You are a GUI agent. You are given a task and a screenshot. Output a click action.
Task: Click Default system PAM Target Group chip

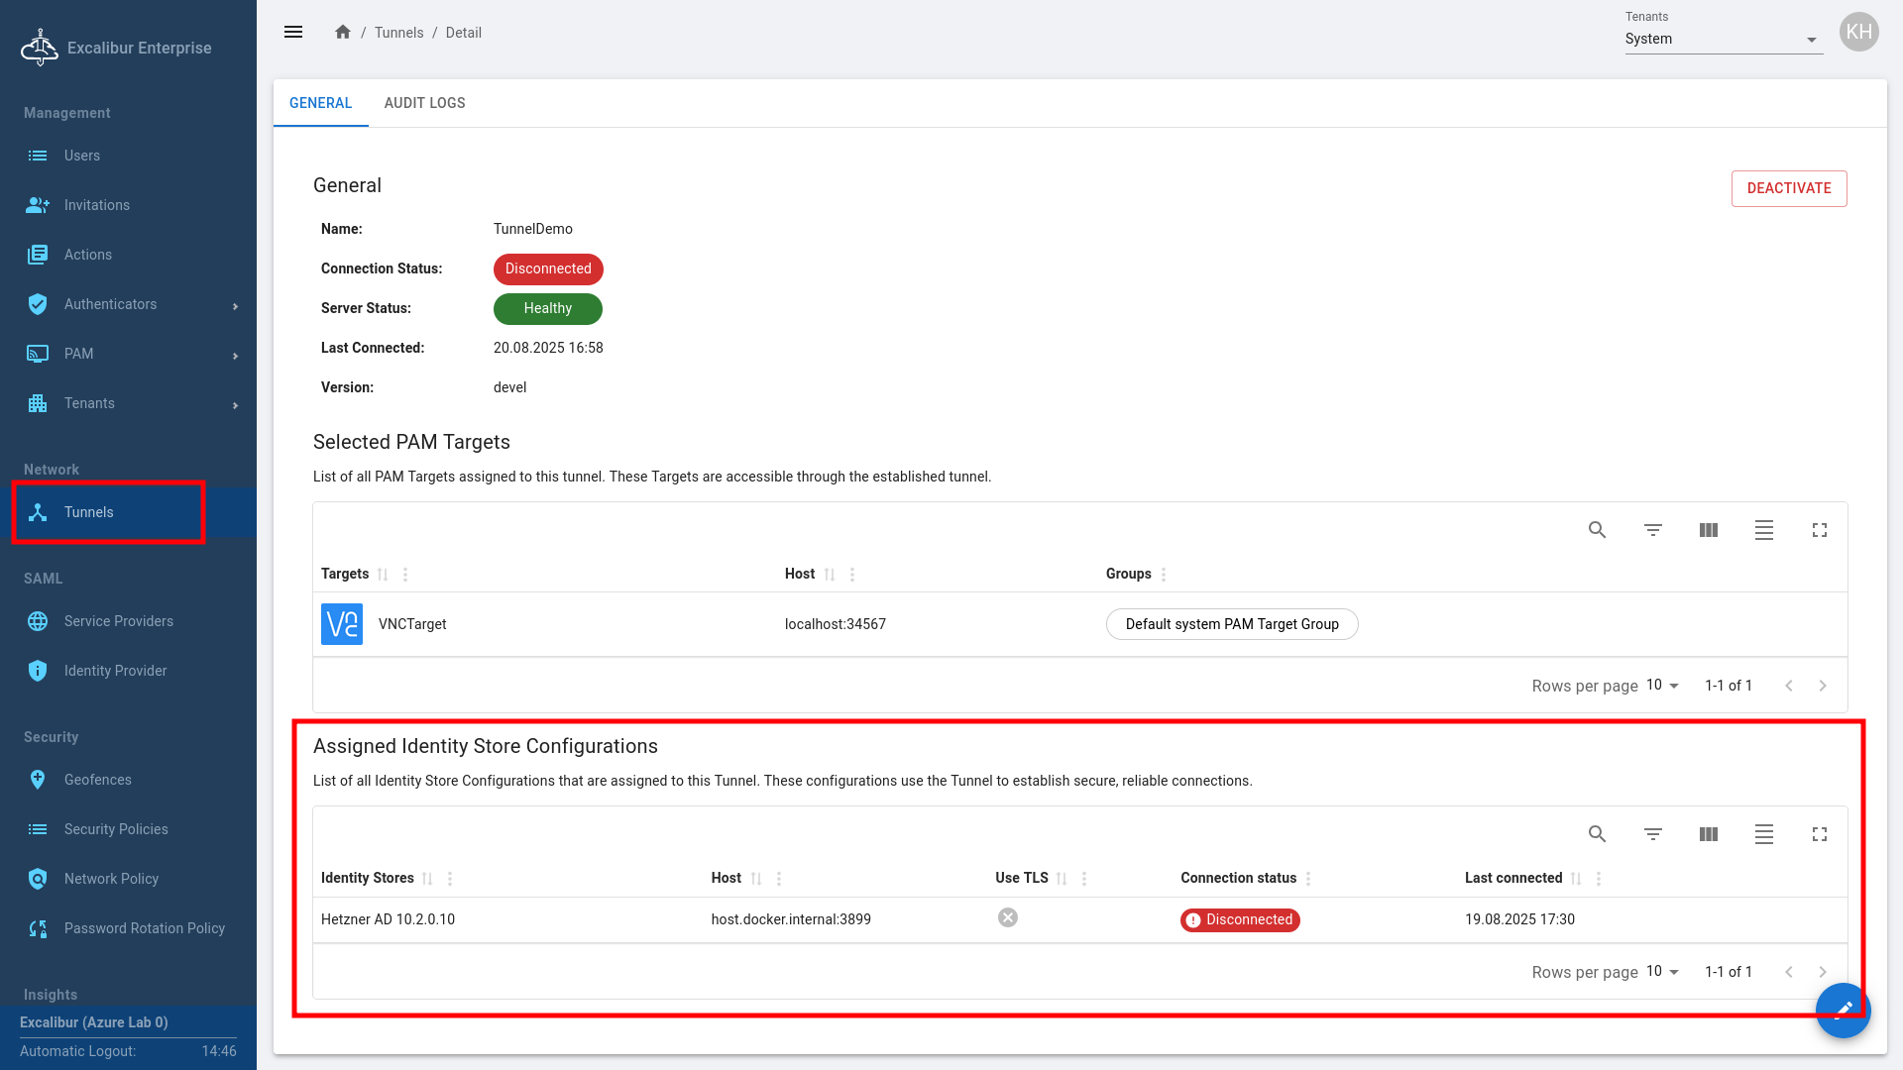[1231, 624]
